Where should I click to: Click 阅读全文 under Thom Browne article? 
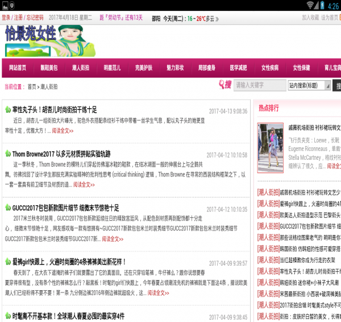(x=84, y=185)
